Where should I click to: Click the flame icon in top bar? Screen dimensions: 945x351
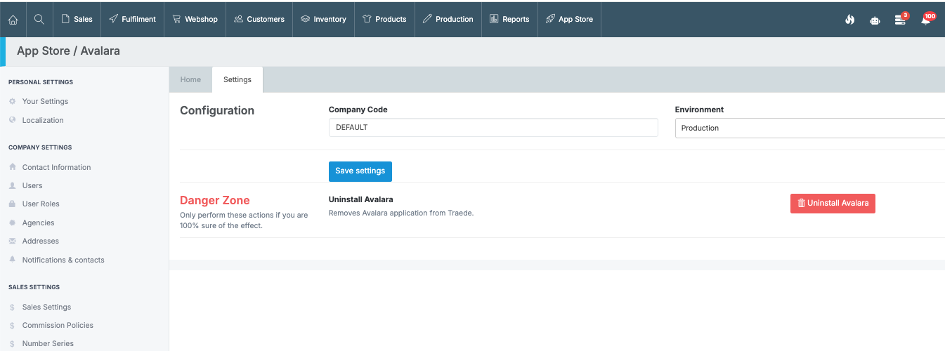click(x=849, y=20)
